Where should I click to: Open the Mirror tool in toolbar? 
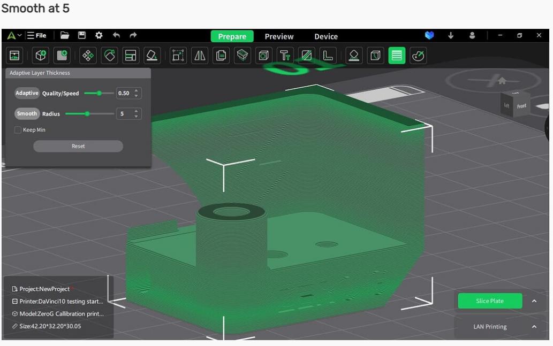(200, 55)
